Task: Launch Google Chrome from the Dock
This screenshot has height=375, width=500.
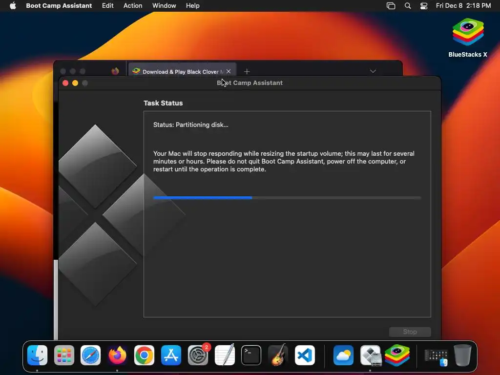Action: (x=144, y=355)
